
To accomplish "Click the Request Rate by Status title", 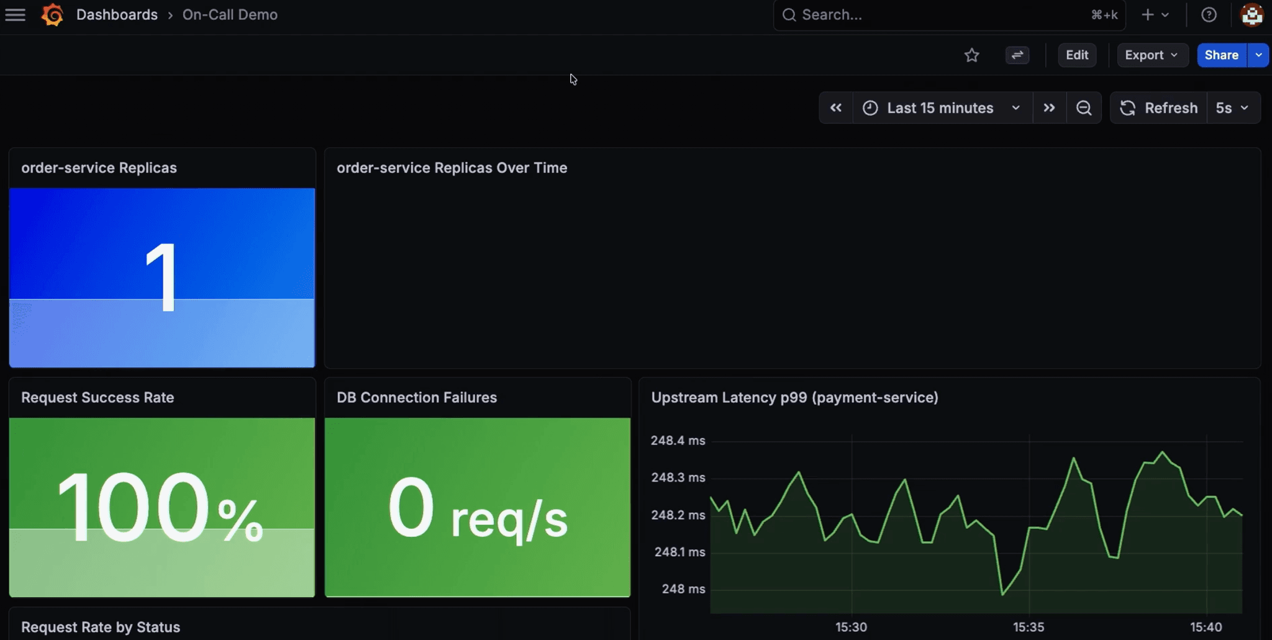I will tap(101, 627).
